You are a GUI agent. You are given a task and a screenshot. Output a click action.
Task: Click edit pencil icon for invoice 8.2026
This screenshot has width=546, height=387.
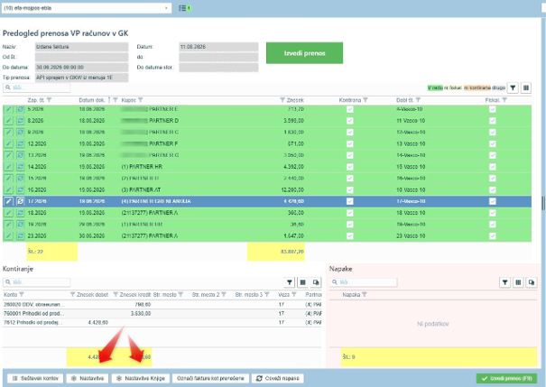tap(8, 121)
